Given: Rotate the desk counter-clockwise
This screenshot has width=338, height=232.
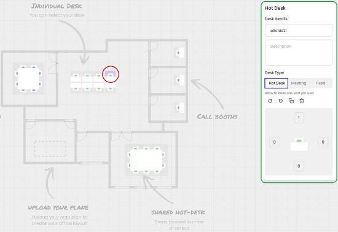Looking at the screenshot, I should 281,101.
